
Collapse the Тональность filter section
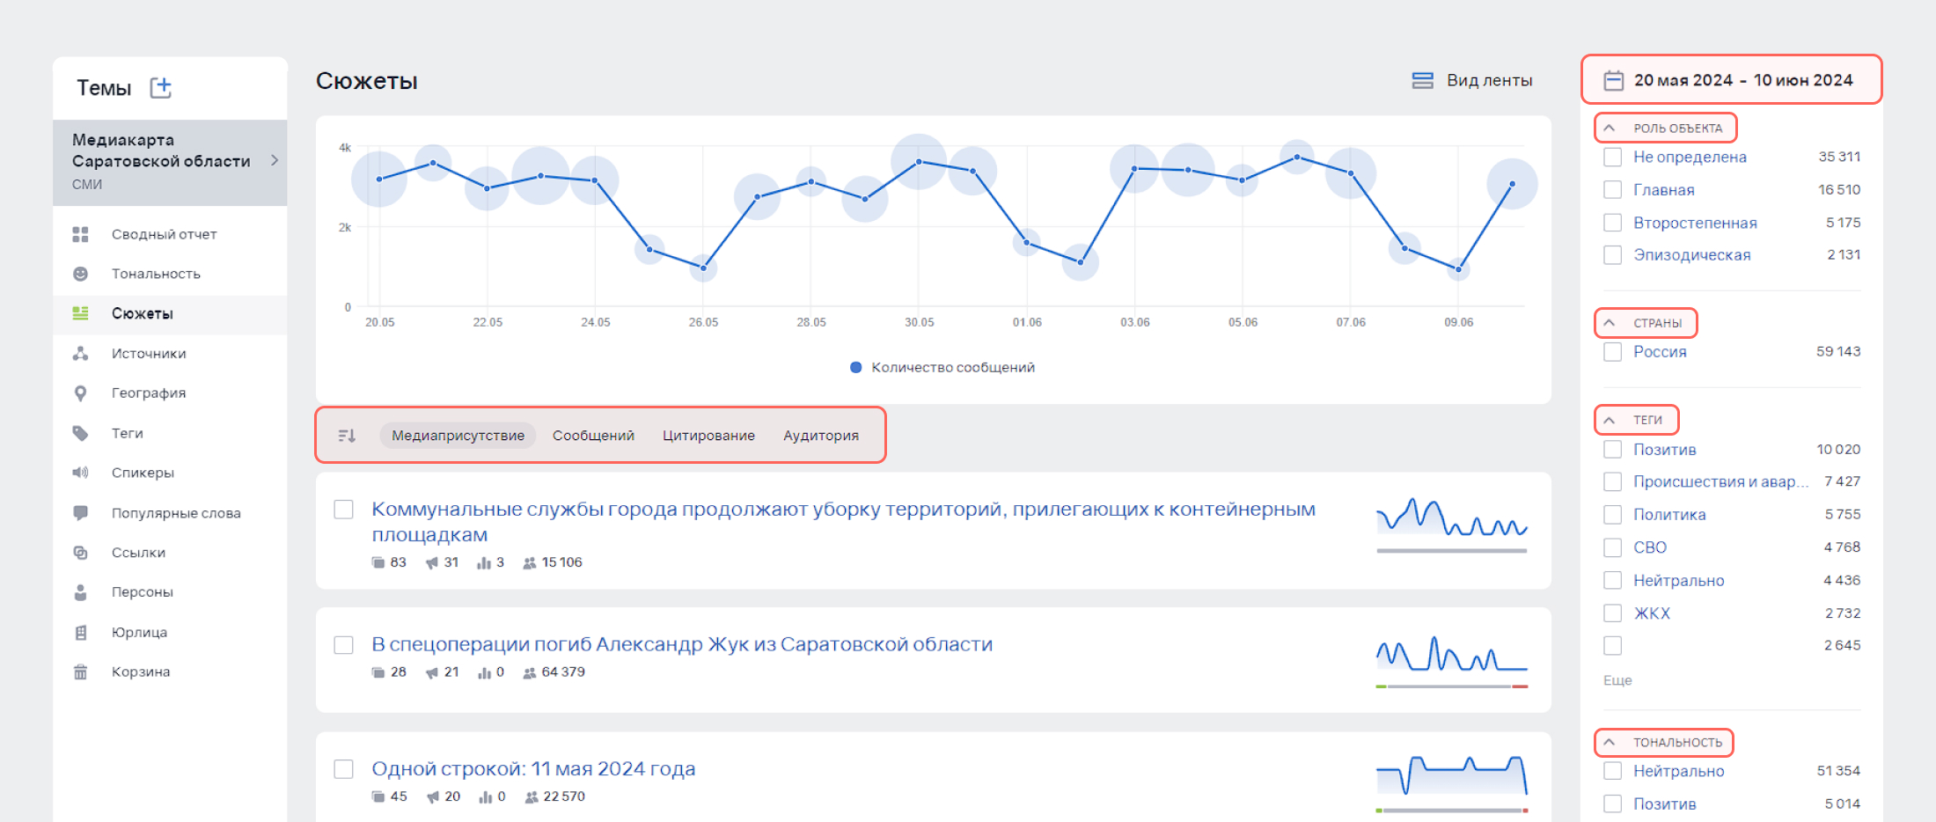click(x=1610, y=742)
